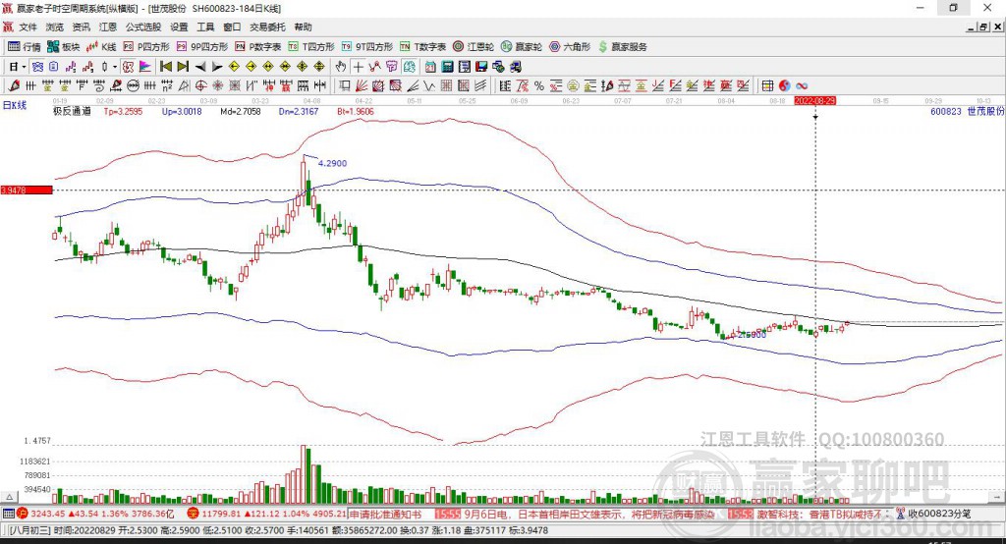Viewport: 1006px width, 544px height.
Task: Open the 文件 menu
Action: (28, 27)
